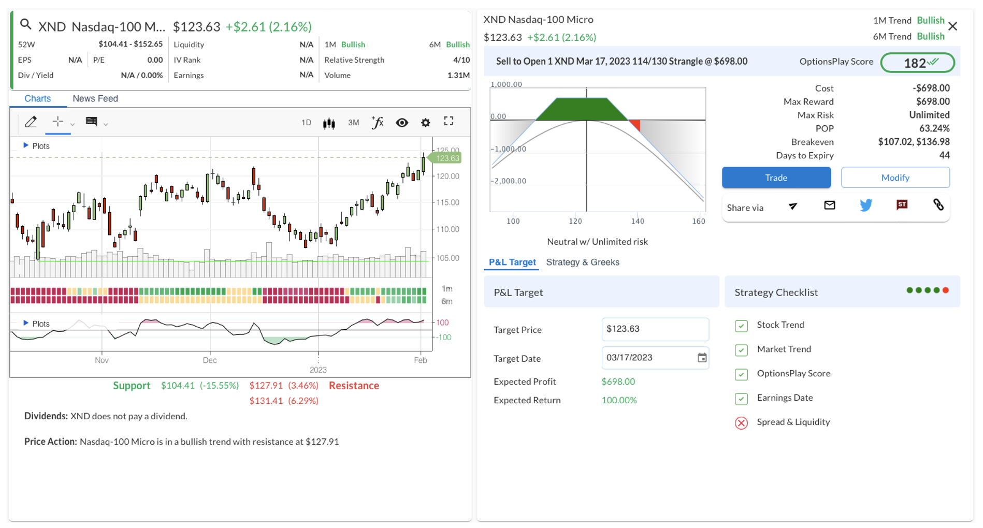Click the $104.41 (-15.55%) support value
983x528 pixels.
pos(200,386)
